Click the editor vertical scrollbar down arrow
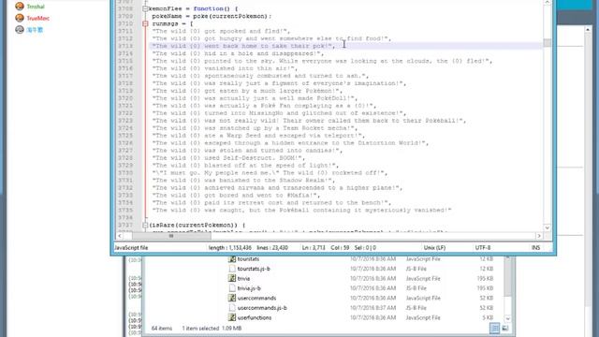The image size is (599, 337). point(547,227)
